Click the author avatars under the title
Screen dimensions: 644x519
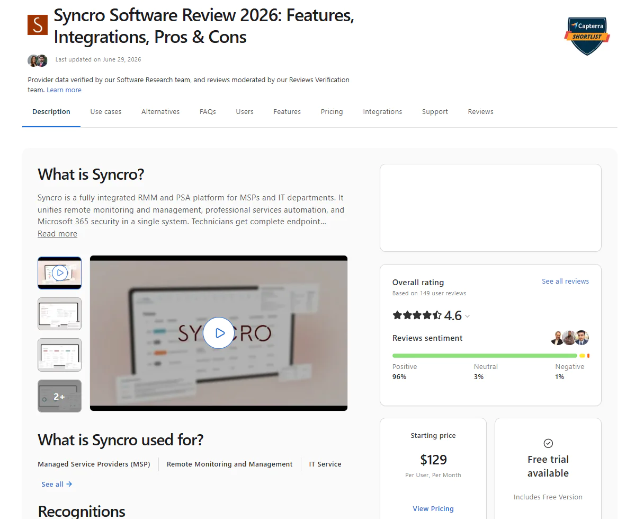coord(38,60)
